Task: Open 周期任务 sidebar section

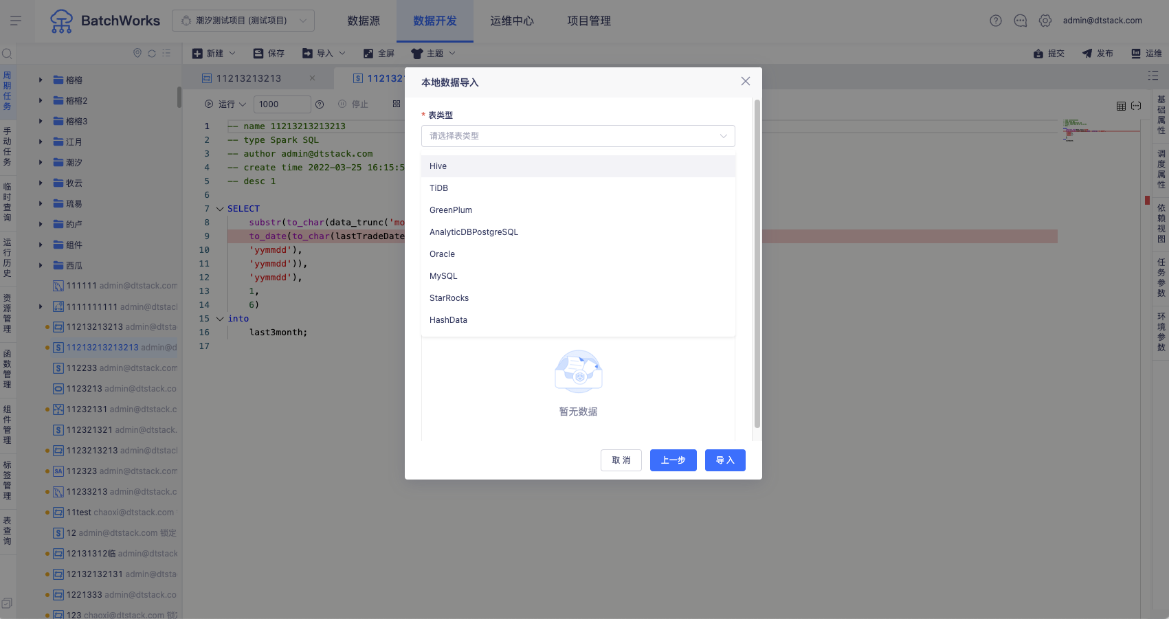Action: [8, 90]
